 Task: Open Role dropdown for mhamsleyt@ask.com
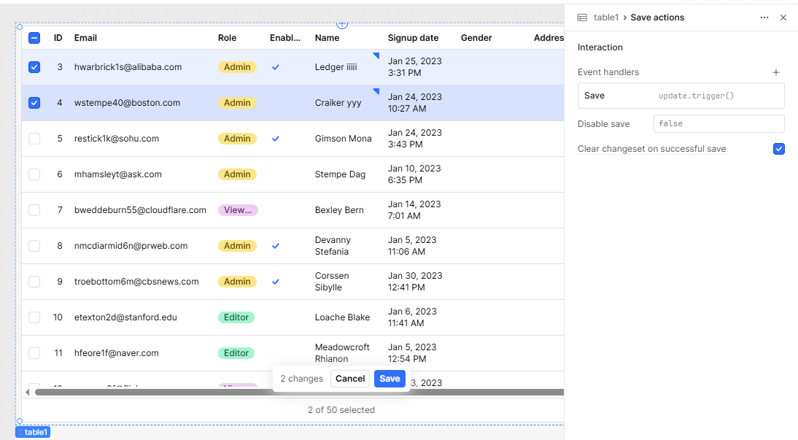pyautogui.click(x=237, y=174)
